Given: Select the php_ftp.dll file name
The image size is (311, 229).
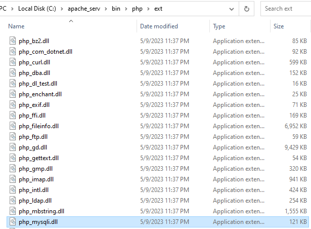Looking at the screenshot, I should click(x=33, y=137).
